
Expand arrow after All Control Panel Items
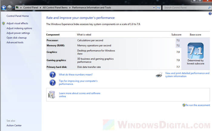70,8
